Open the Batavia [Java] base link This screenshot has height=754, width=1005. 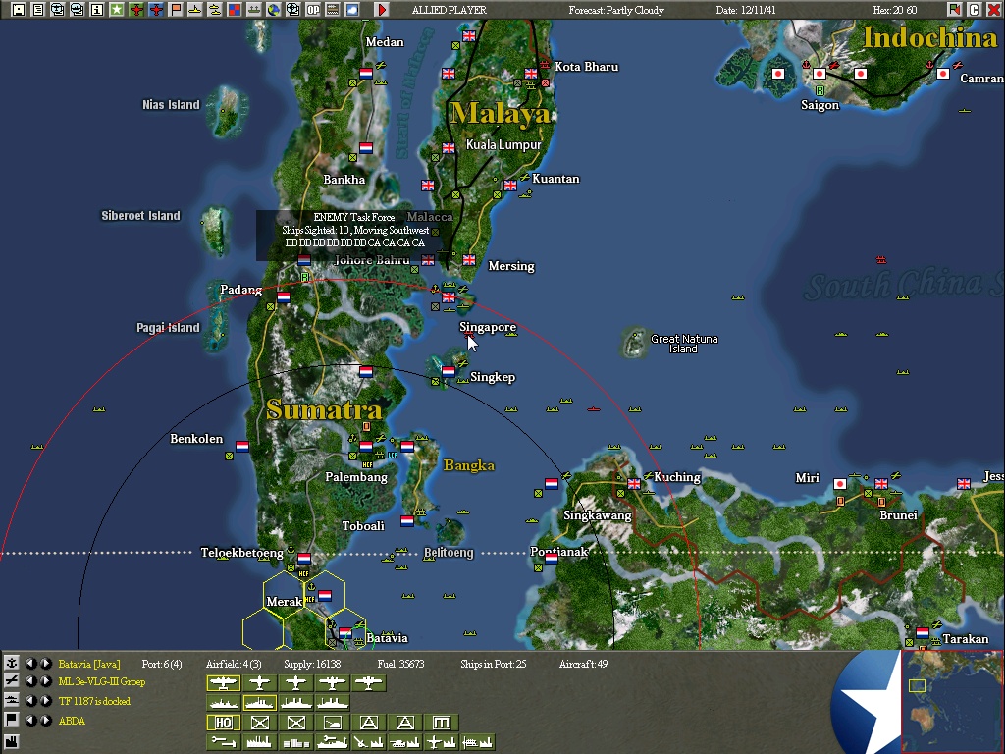[x=89, y=664]
